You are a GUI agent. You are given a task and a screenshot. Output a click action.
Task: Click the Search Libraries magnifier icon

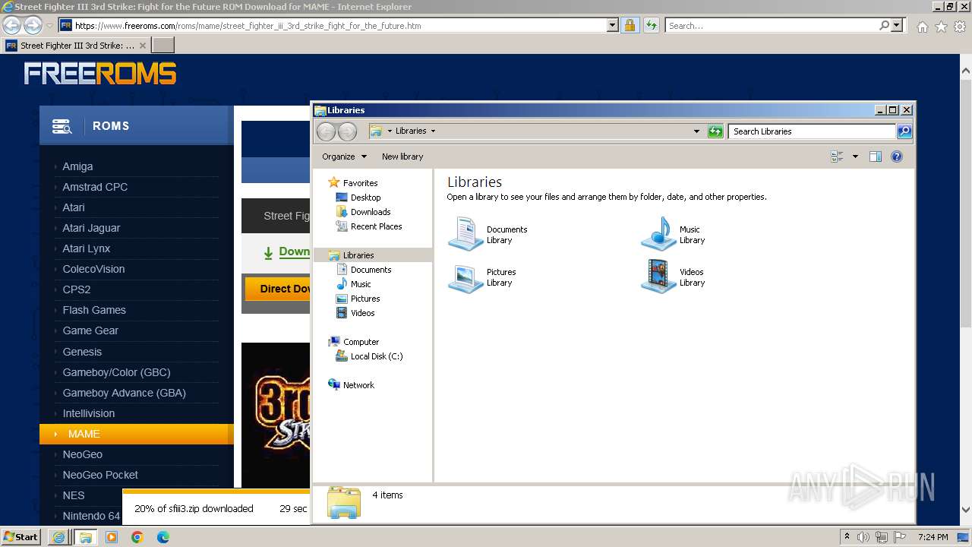coord(904,131)
